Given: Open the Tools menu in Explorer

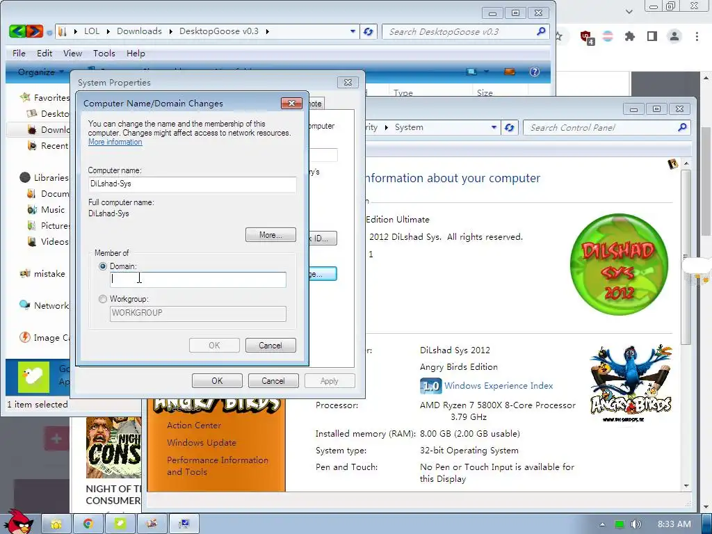Looking at the screenshot, I should pos(104,53).
